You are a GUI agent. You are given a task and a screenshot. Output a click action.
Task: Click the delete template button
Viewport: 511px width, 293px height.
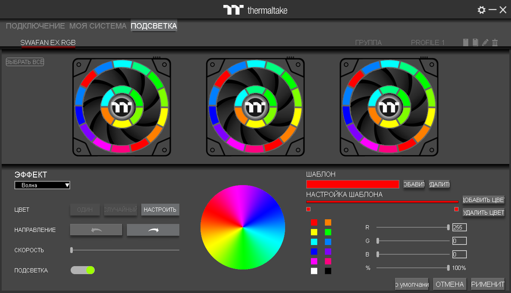439,184
